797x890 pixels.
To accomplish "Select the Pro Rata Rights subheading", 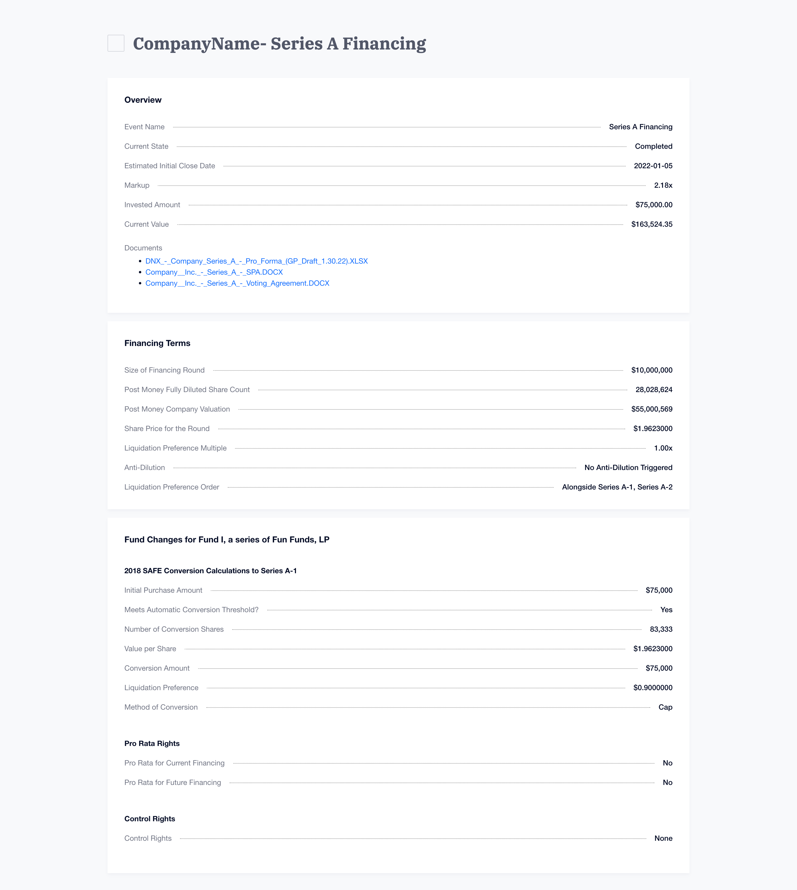I will 152,743.
